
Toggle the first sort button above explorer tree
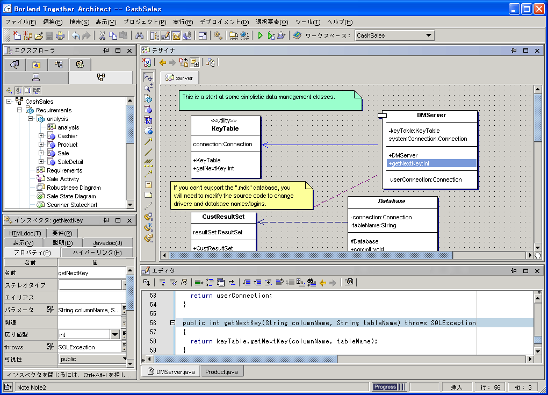[x=10, y=90]
